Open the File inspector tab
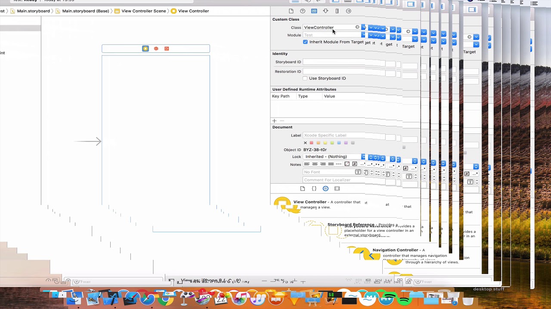 [x=291, y=11]
